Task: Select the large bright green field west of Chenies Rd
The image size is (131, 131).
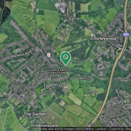Action: [x=48, y=22]
